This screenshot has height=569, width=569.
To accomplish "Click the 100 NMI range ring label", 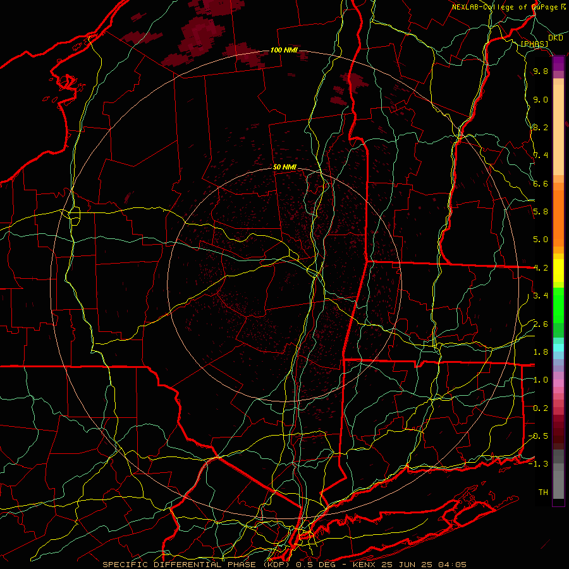I will (284, 50).
